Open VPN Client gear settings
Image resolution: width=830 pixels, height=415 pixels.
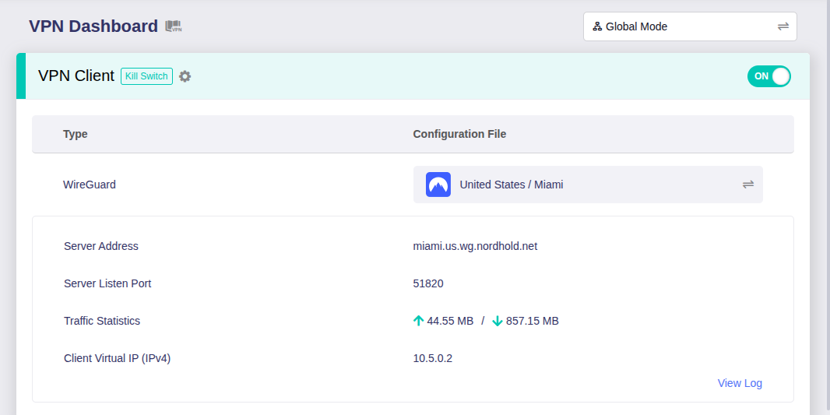coord(185,76)
